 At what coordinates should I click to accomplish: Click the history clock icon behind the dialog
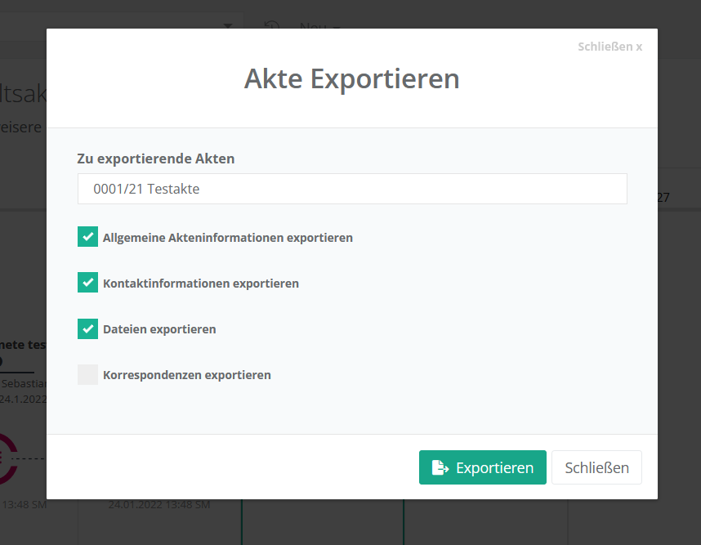click(x=272, y=25)
